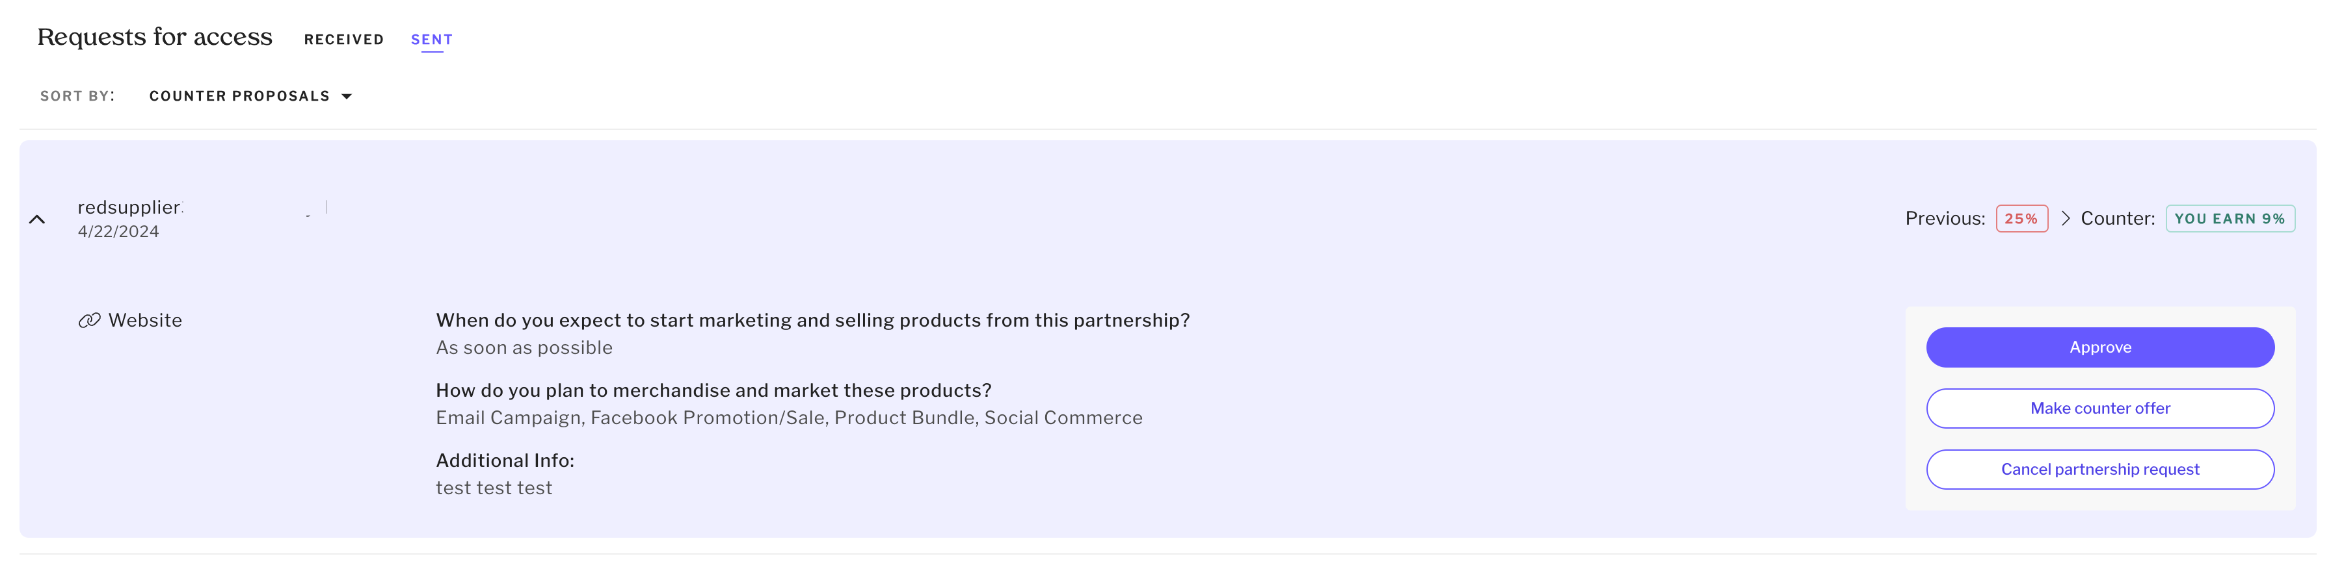Click the 4/22/2024 request date
The image size is (2344, 565).
118,232
